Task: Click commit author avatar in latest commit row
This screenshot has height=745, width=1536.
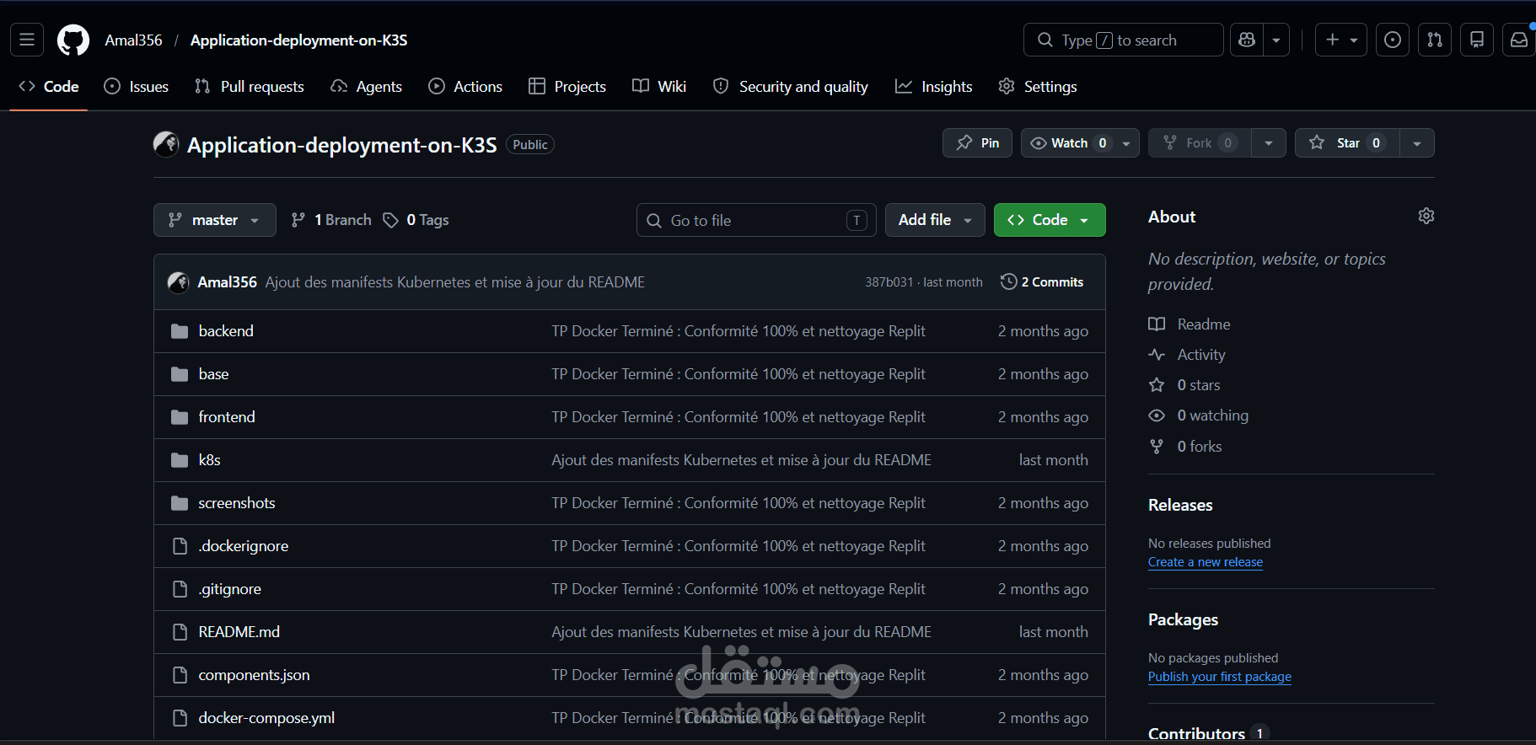Action: point(178,282)
